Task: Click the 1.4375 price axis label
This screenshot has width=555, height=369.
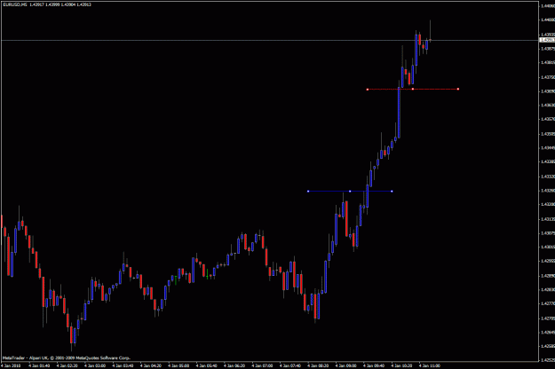Action: [x=548, y=77]
